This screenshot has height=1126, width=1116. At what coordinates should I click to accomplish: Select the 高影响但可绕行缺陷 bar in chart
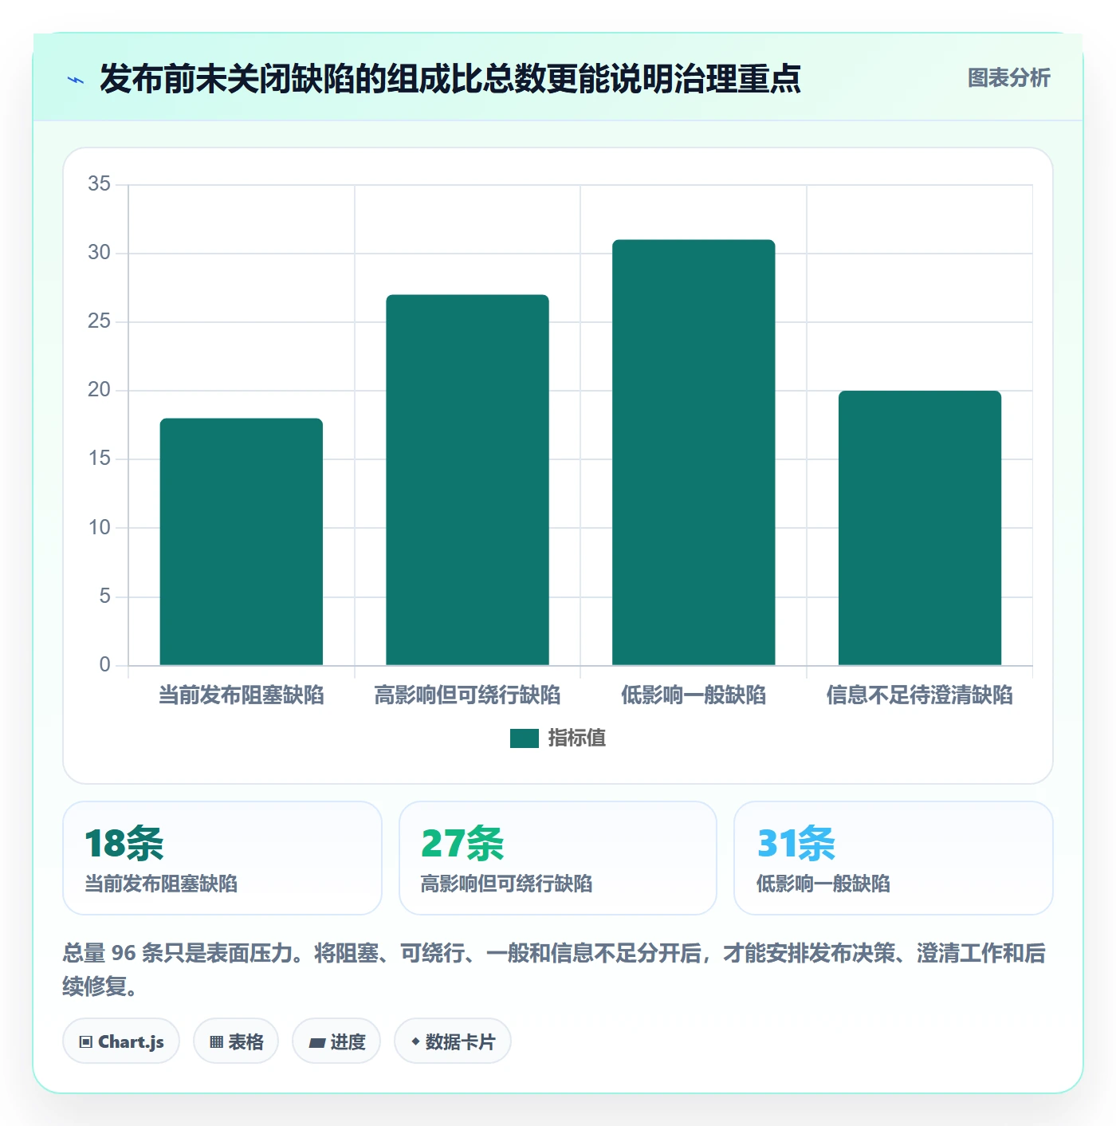pos(467,480)
